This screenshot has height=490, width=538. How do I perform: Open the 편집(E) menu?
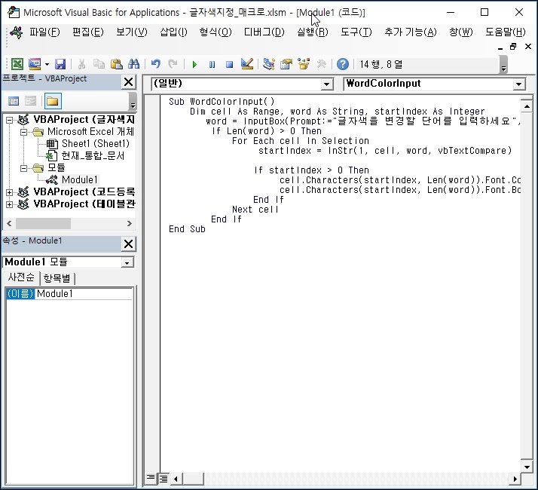pos(88,32)
